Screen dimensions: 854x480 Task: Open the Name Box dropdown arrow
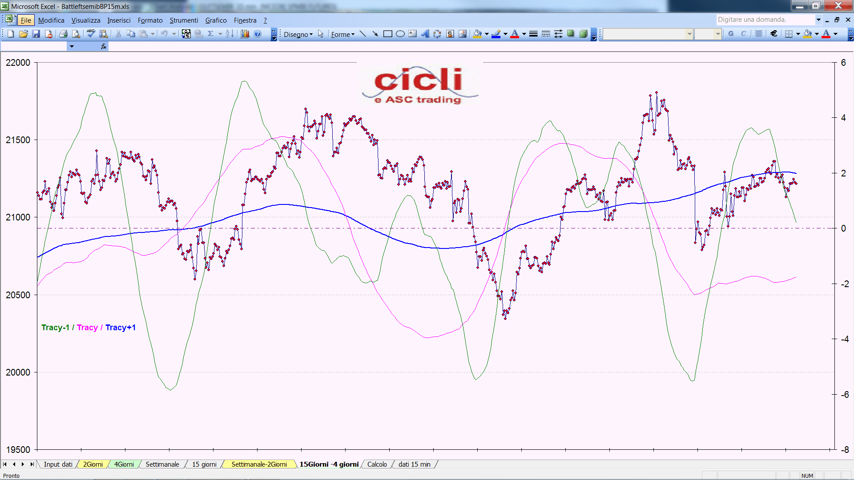coord(72,46)
